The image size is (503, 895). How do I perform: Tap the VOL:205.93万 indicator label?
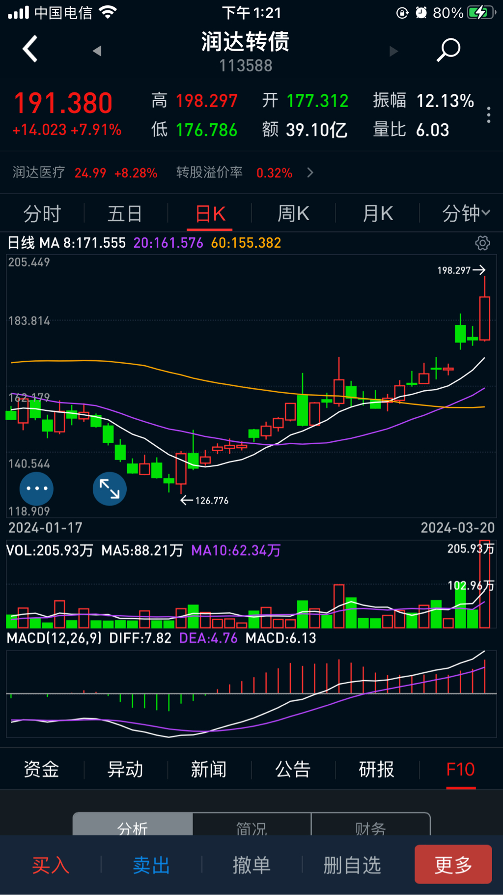[50, 550]
